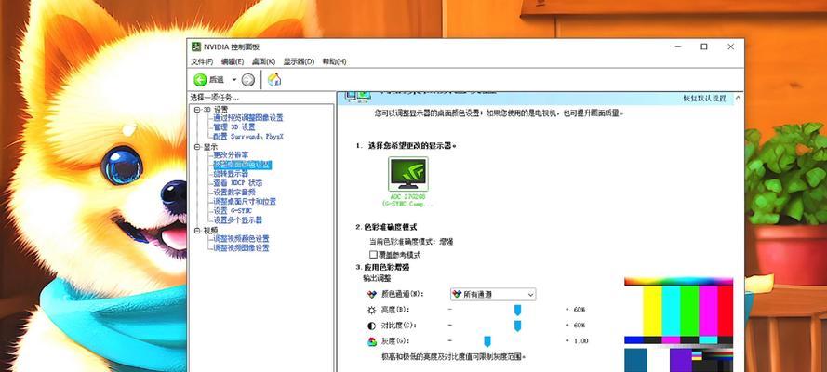Click the 恢复默认设置 link
The height and width of the screenshot is (372, 827).
point(704,98)
